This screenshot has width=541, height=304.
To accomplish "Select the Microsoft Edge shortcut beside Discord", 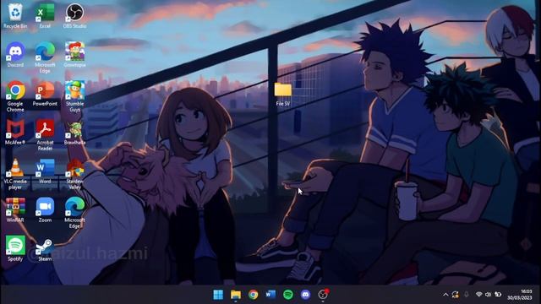I will pyautogui.click(x=45, y=57).
